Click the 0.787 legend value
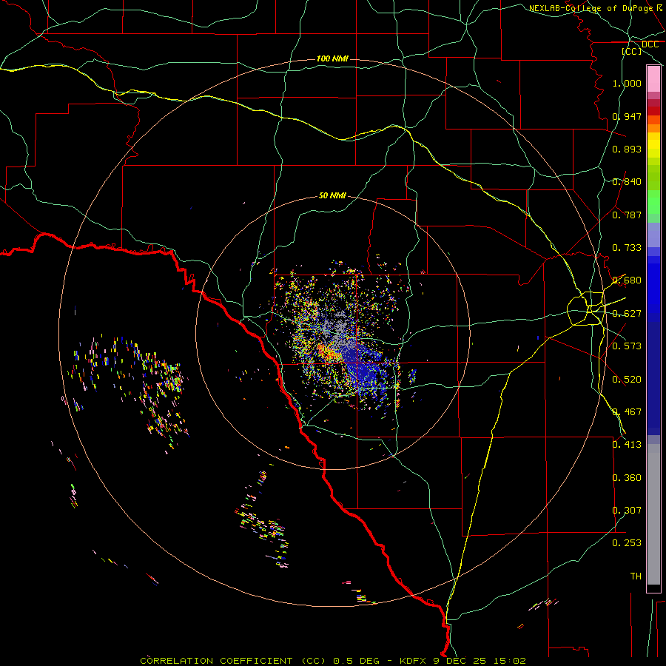666x666 pixels. (x=627, y=215)
